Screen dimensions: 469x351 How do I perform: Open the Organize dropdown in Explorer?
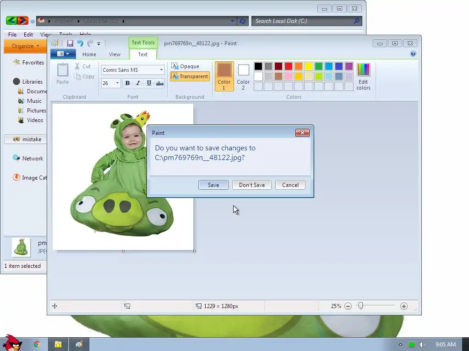26,46
